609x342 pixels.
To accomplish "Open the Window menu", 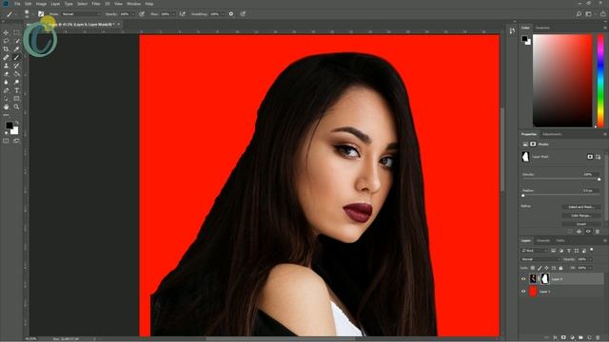I will [x=134, y=4].
